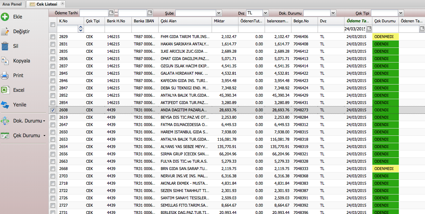The width and height of the screenshot is (425, 214).
Task: Export list with Excel icon
Action: pyautogui.click(x=5, y=90)
